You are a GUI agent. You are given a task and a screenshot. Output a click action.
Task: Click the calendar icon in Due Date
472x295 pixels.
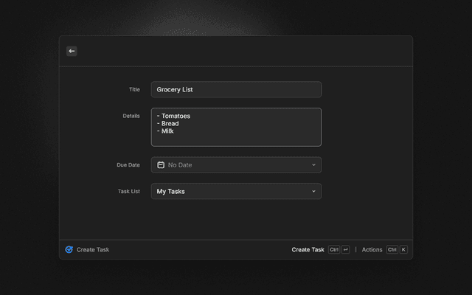click(x=161, y=165)
